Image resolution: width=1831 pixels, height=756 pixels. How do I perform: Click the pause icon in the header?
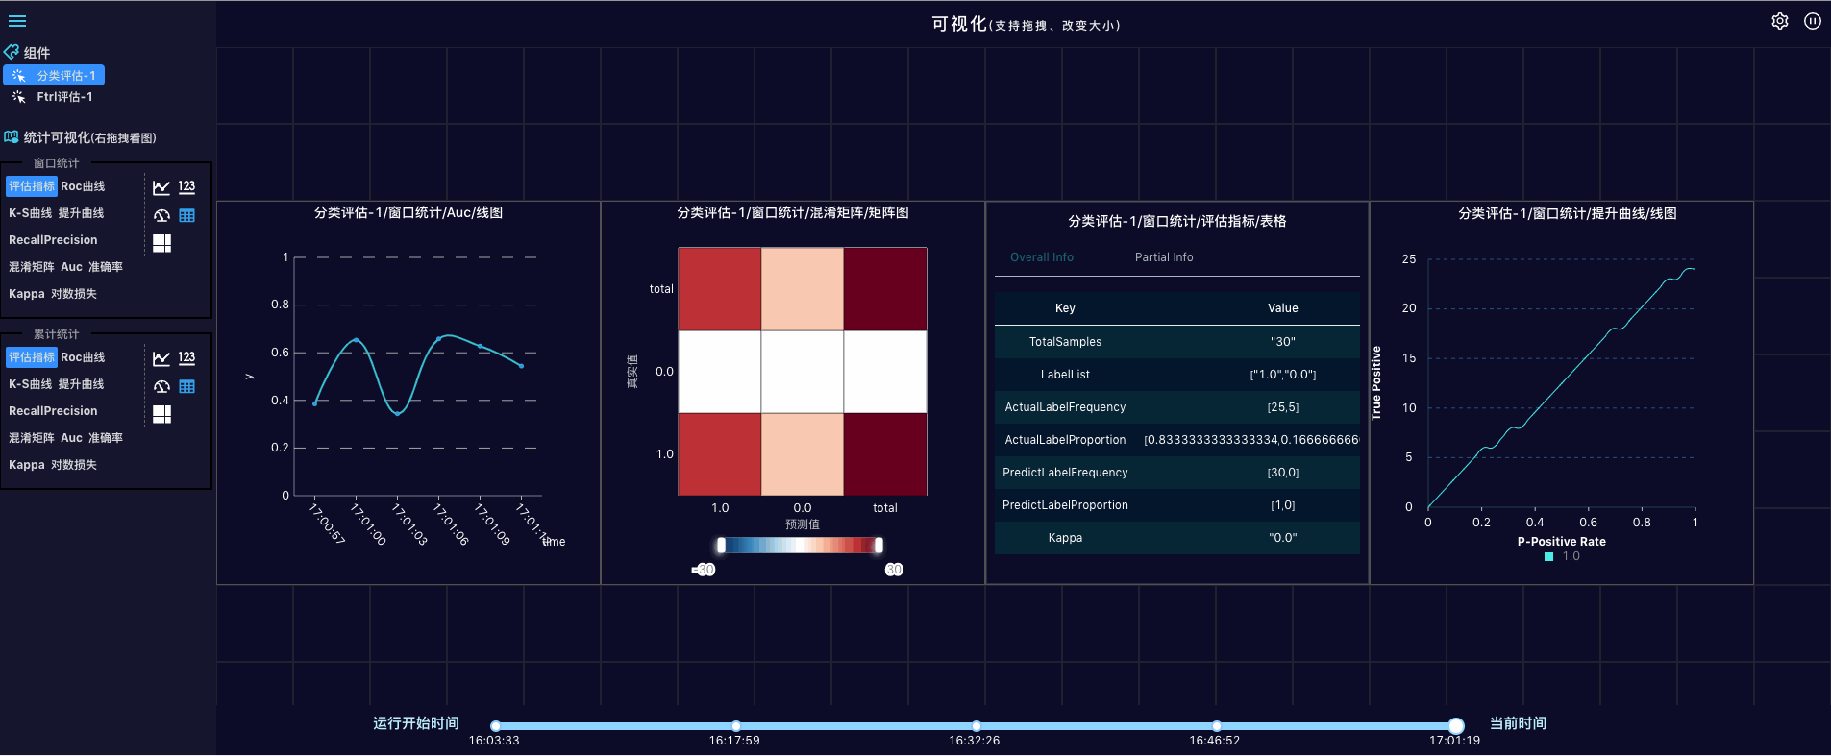(1813, 21)
